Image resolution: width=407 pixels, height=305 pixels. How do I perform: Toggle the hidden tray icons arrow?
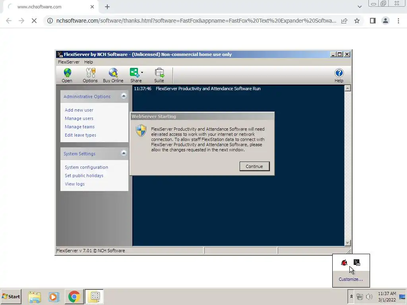pos(351,296)
